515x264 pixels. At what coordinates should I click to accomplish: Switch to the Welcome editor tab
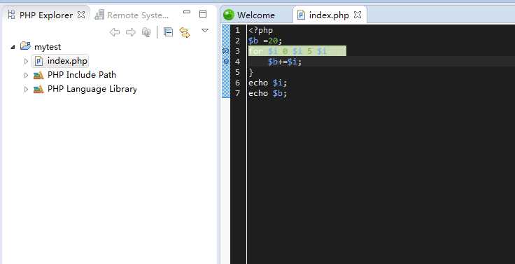click(255, 15)
